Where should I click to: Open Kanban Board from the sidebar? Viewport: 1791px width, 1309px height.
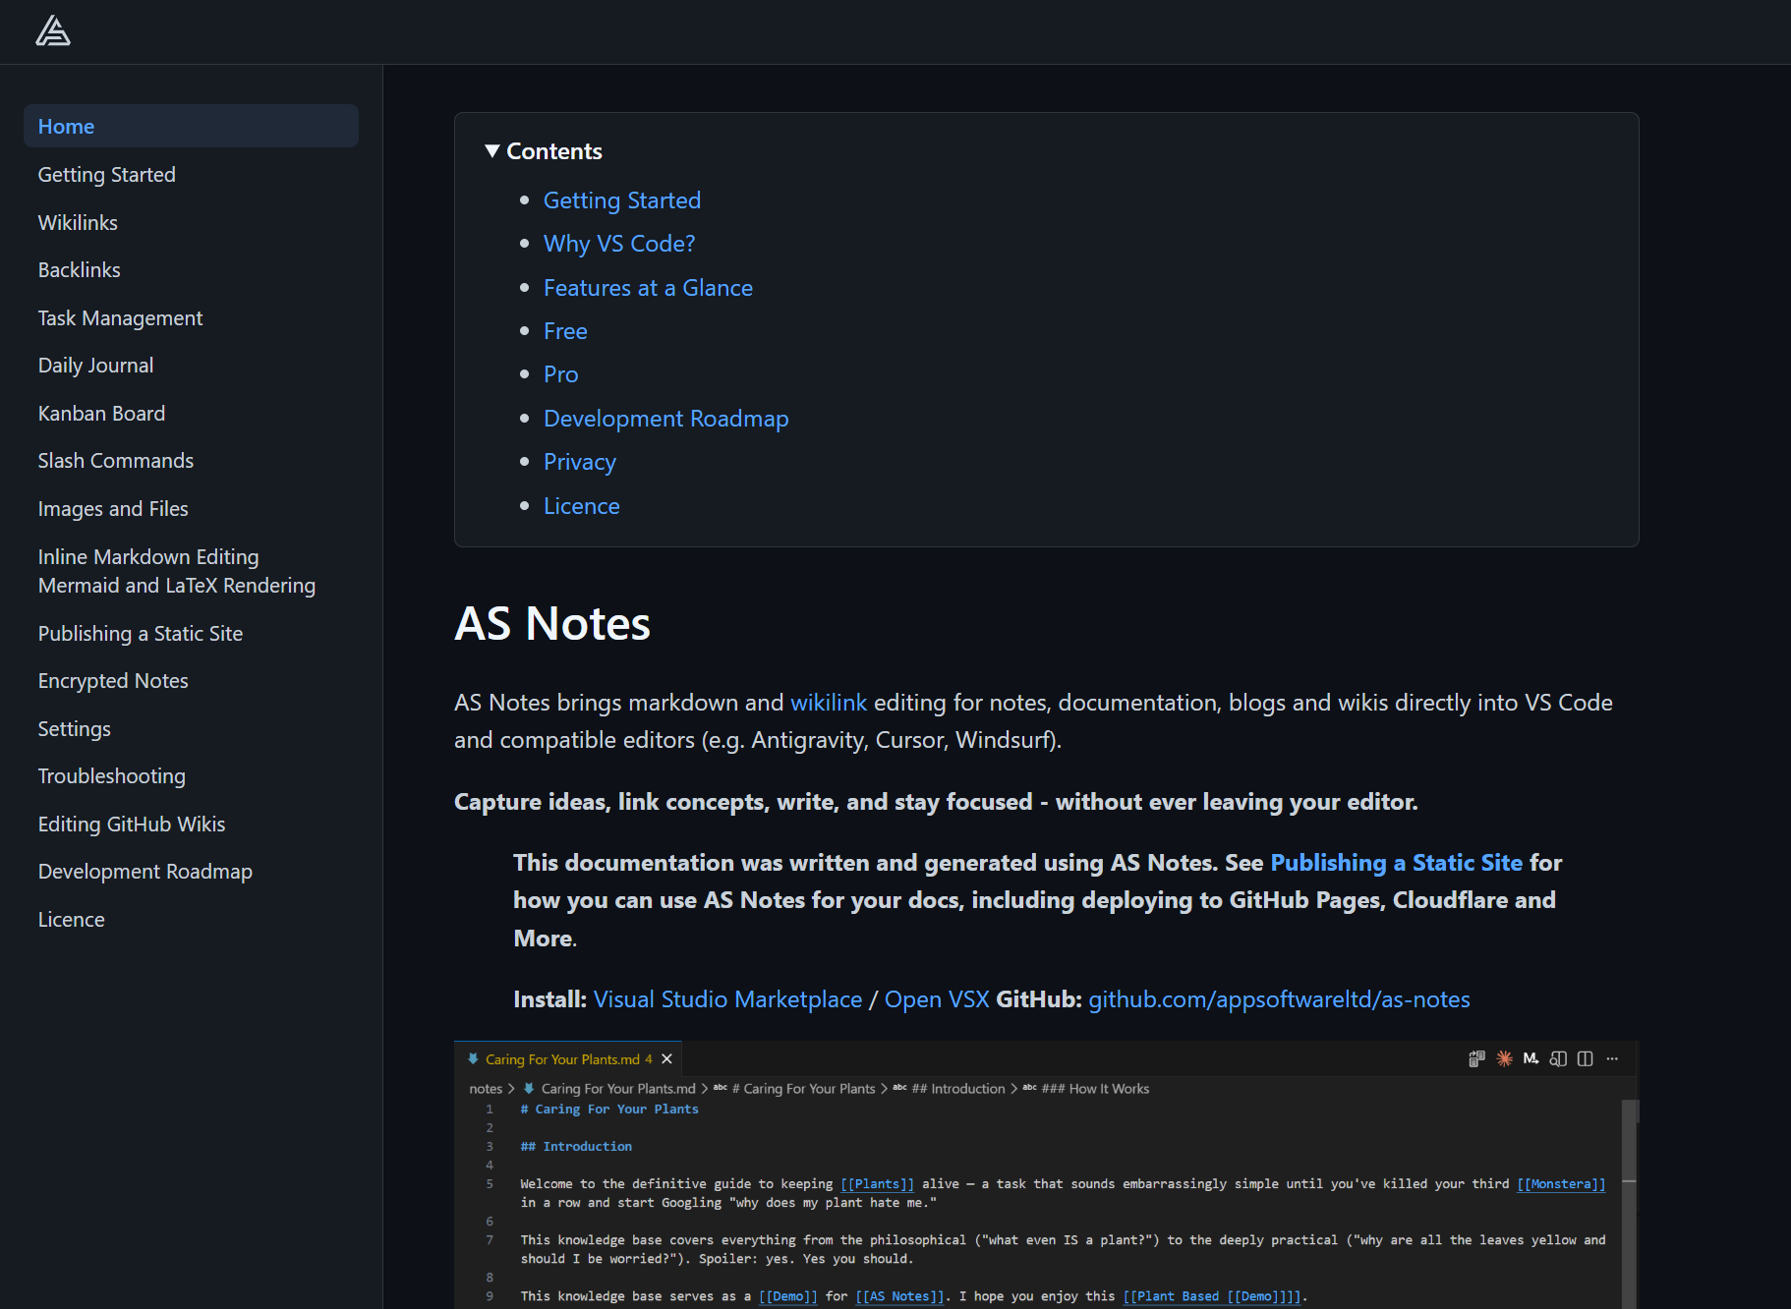coord(101,413)
